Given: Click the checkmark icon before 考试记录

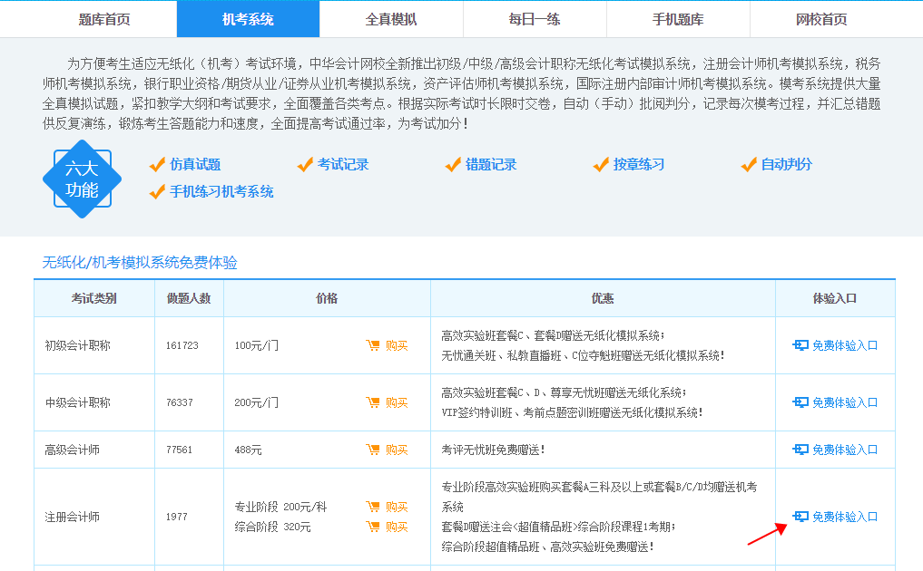Looking at the screenshot, I should coord(304,166).
